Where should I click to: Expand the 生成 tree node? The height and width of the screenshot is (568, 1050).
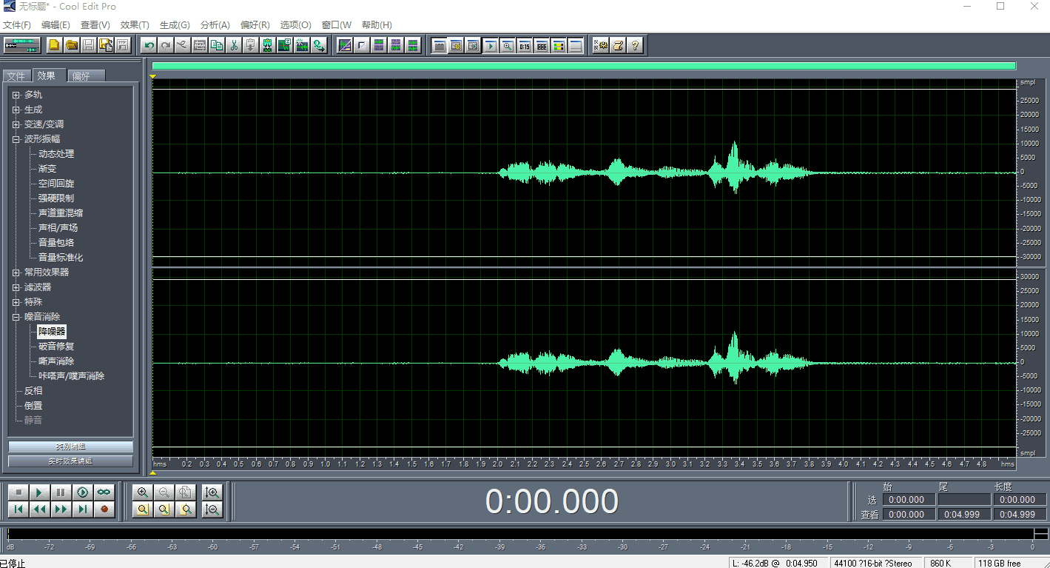pos(16,110)
